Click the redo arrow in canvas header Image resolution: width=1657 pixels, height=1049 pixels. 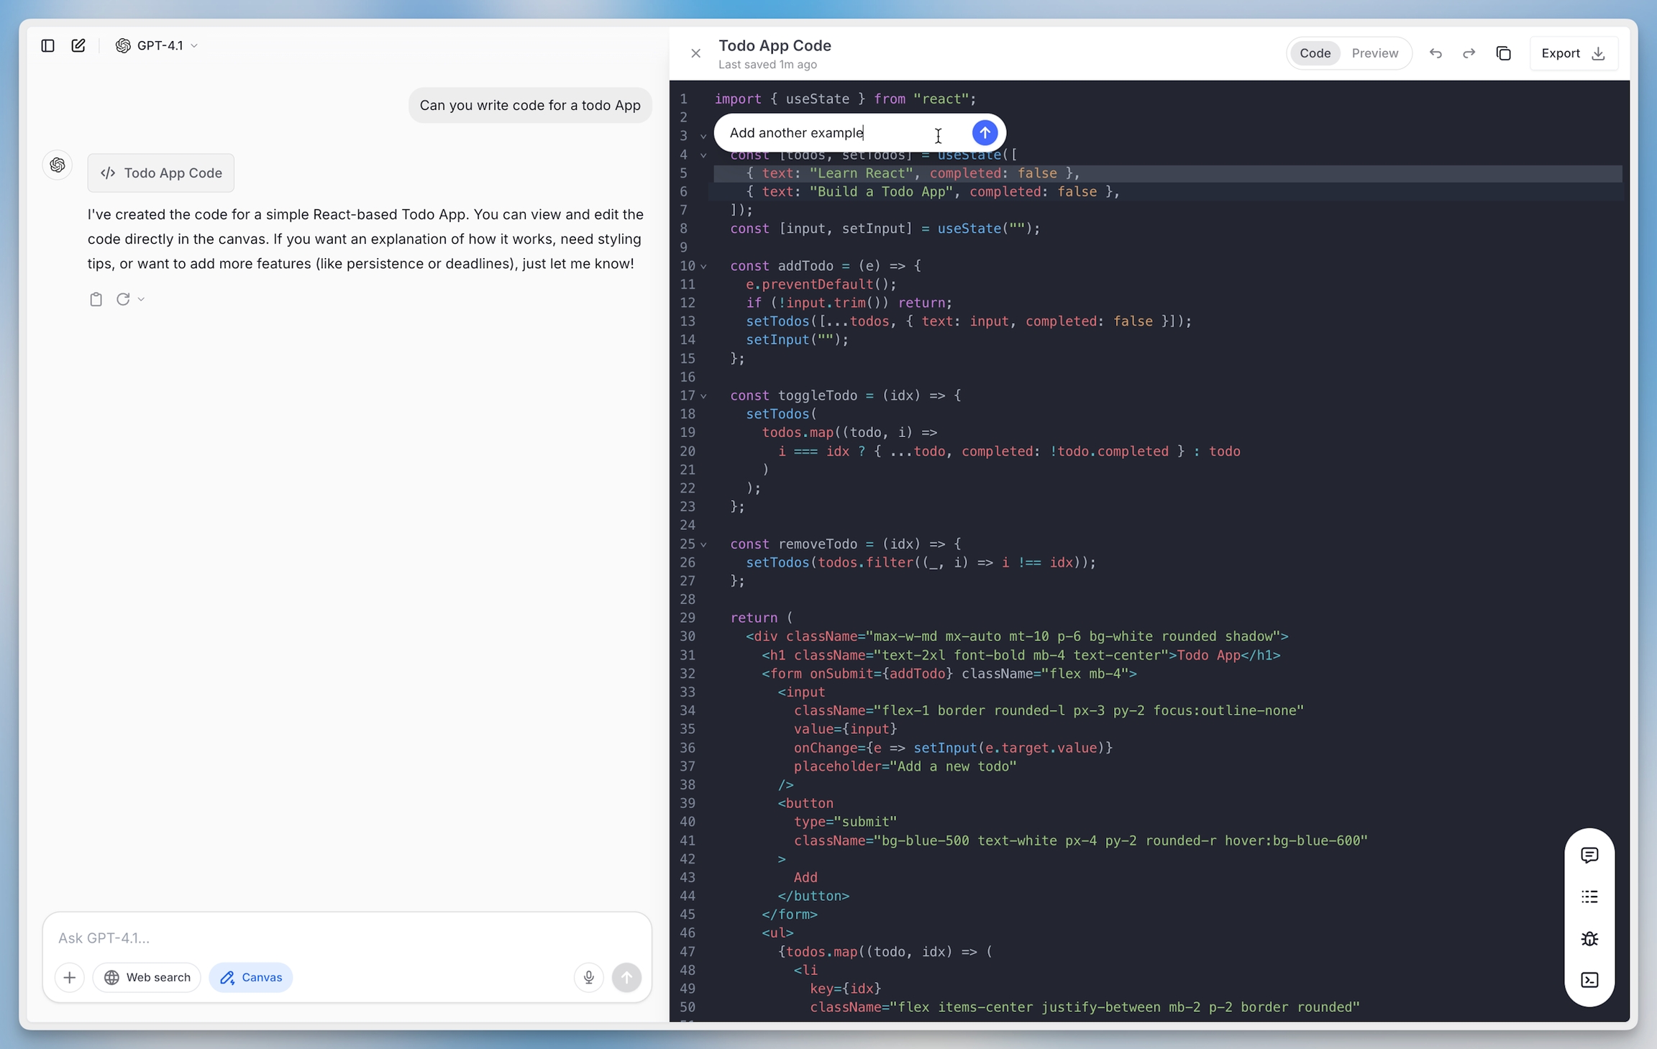(x=1469, y=53)
